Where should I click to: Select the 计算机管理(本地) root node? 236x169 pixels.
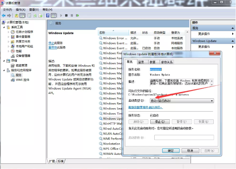point(18,22)
